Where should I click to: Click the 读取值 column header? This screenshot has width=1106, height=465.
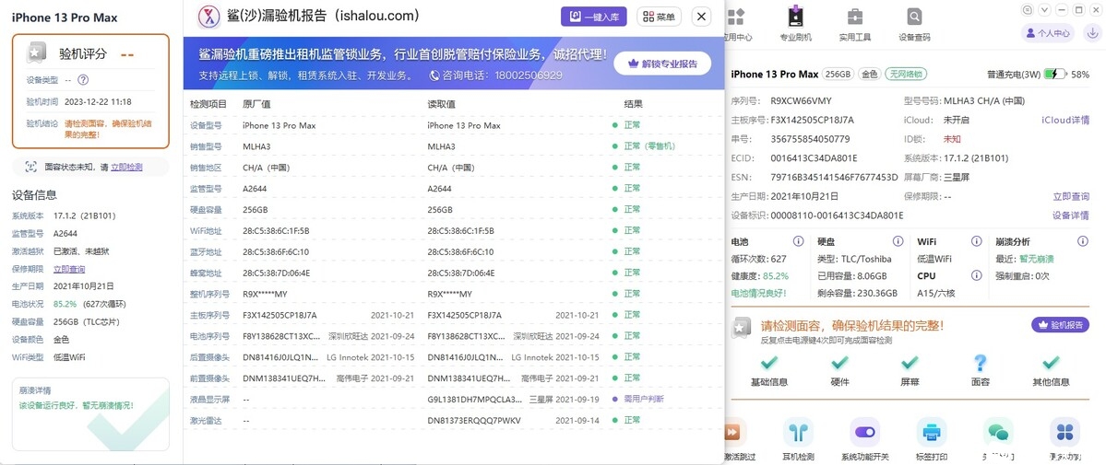(x=442, y=104)
